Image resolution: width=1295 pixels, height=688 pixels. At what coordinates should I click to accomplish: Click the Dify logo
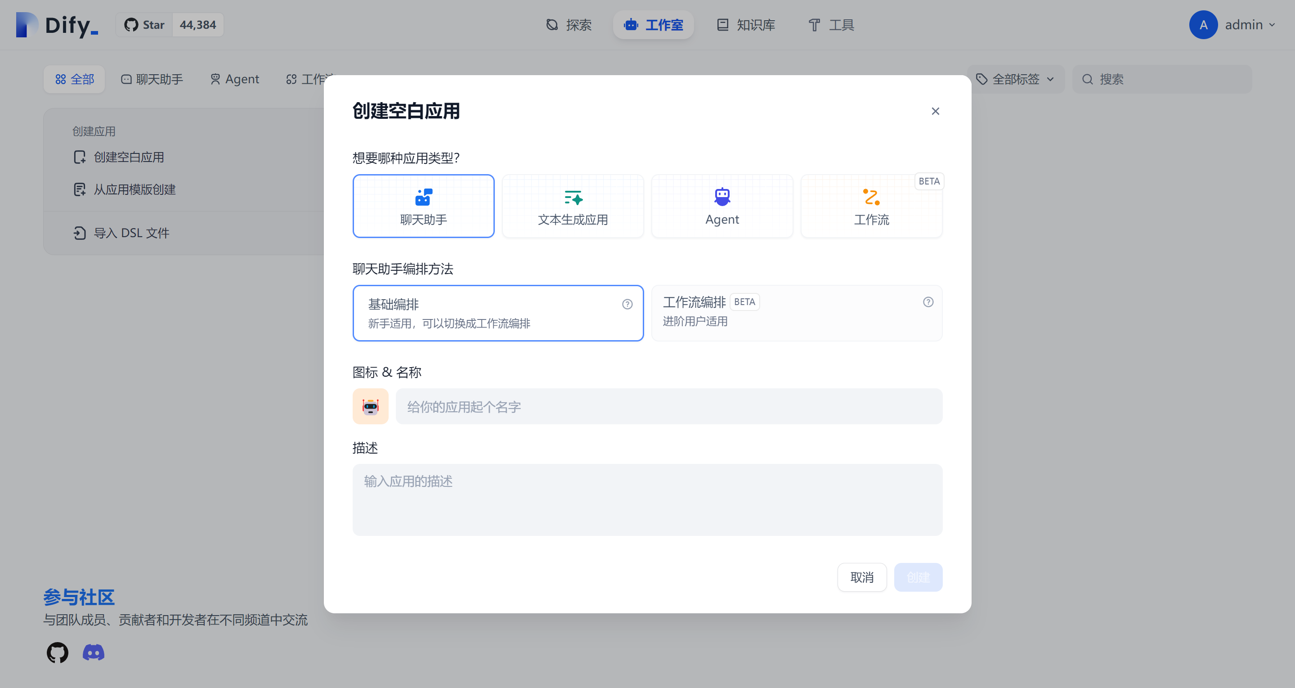[57, 25]
